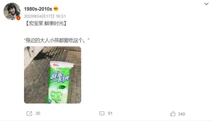The width and height of the screenshot is (213, 121).
Task: Click the 鲜果时光 lettering on the wrapper
Action: tap(60, 78)
